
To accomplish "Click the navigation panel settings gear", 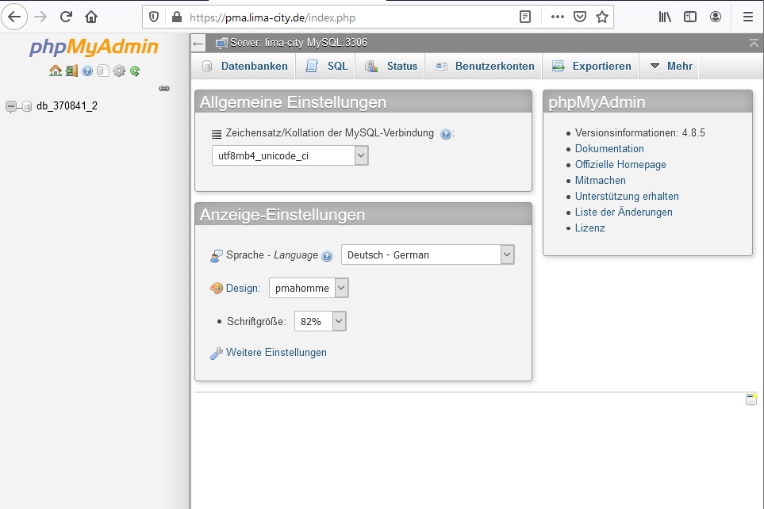I will tap(119, 71).
